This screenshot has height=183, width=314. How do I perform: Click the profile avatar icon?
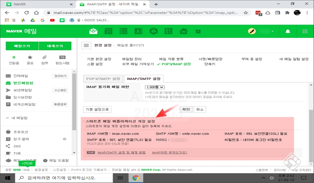[x=252, y=31]
